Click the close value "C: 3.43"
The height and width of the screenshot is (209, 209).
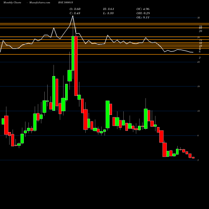[x=75, y=13]
